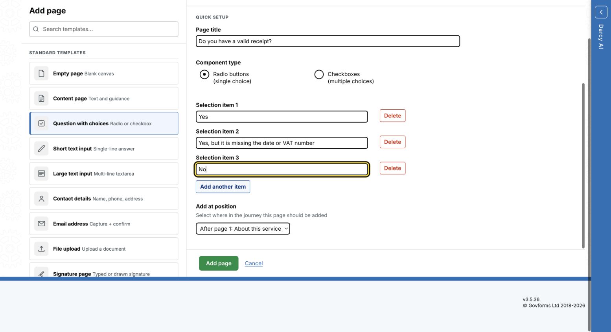The image size is (611, 332).
Task: Click the Content page text icon
Action: (x=41, y=99)
